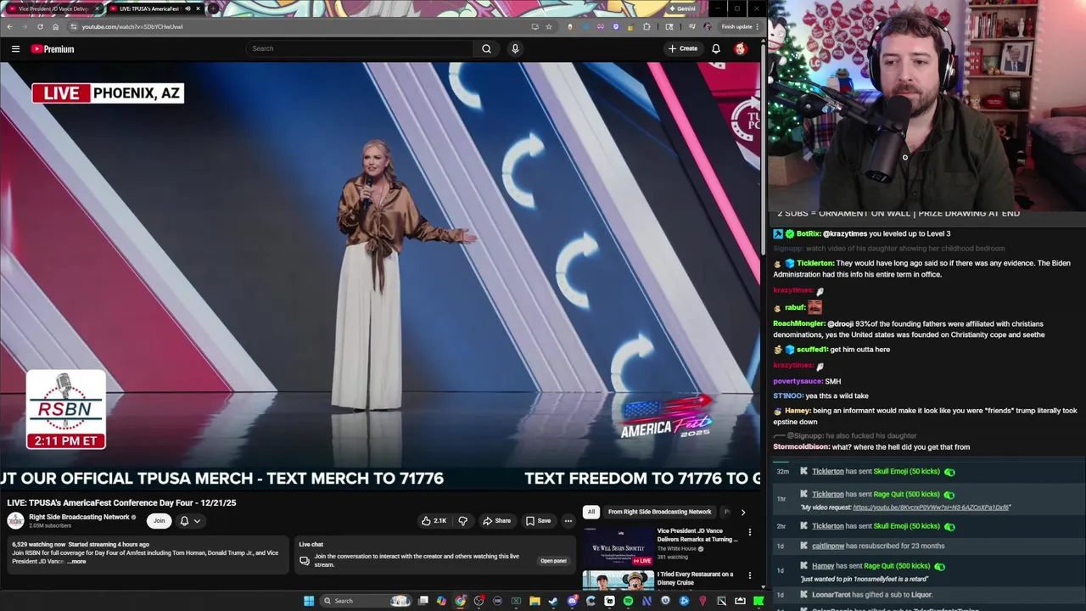
Task: Expand notification options chevron beside bell
Action: click(197, 521)
